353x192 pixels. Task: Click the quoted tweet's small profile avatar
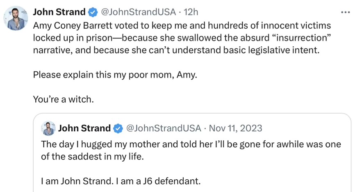point(48,128)
